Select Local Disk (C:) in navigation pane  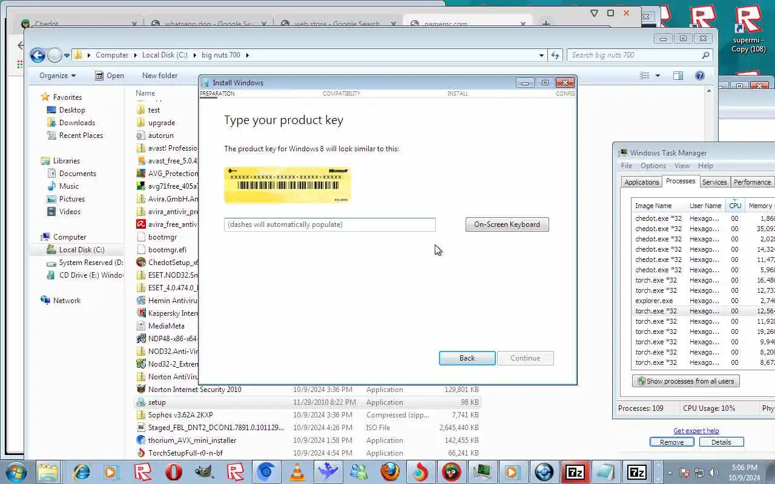[81, 250]
